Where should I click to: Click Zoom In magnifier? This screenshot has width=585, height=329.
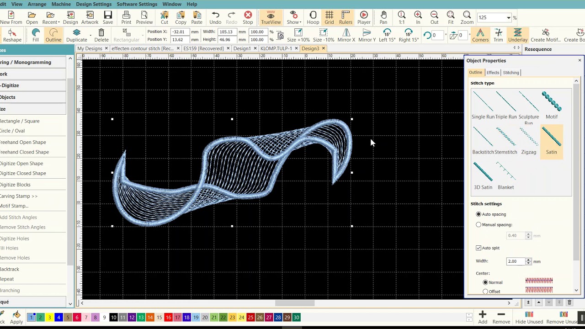[418, 17]
